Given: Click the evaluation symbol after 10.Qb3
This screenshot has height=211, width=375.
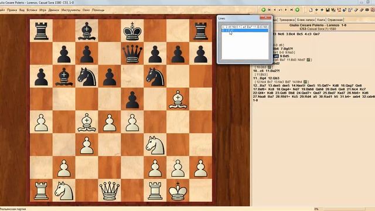Looking at the screenshot, I should point(270,67).
